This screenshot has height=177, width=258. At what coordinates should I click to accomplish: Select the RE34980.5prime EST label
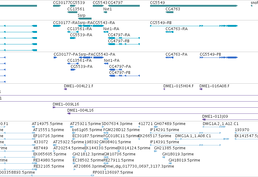pyautogui.click(x=49, y=160)
